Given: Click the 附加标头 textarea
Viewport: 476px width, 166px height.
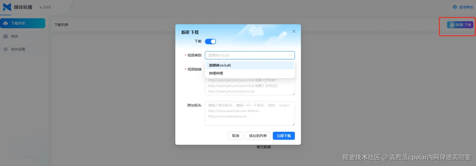Looking at the screenshot, I should coord(250,113).
